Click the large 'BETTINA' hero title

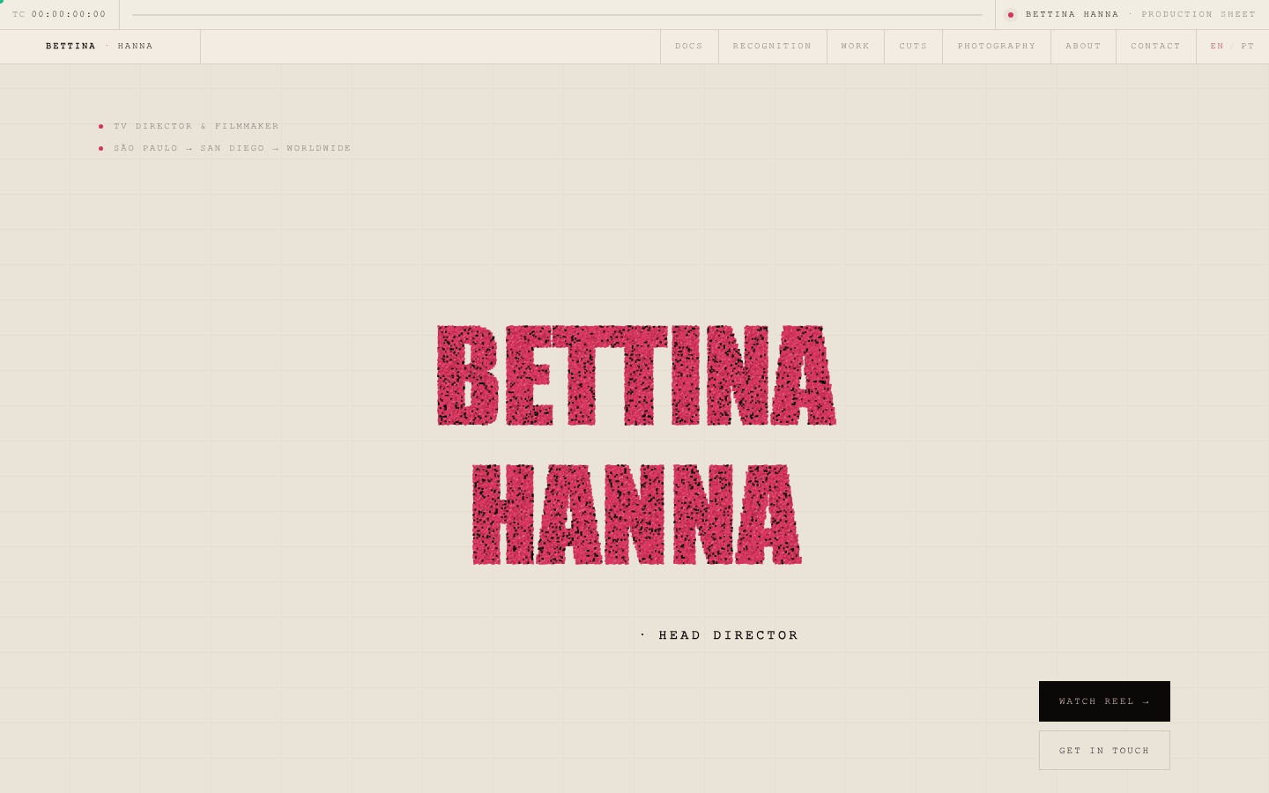[x=636, y=375]
